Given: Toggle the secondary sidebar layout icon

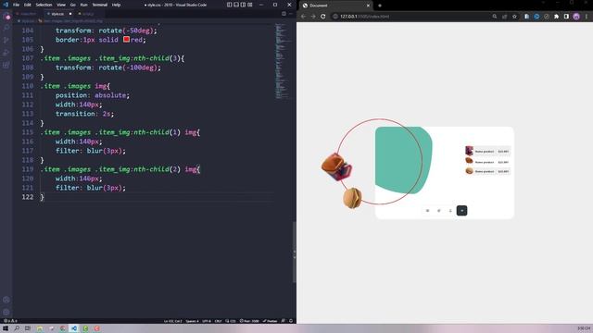Looking at the screenshot, I should [x=243, y=5].
